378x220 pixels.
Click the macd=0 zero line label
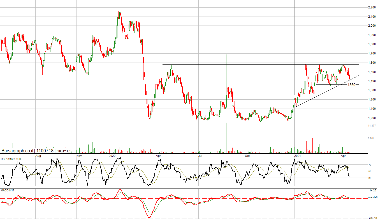point(372,198)
